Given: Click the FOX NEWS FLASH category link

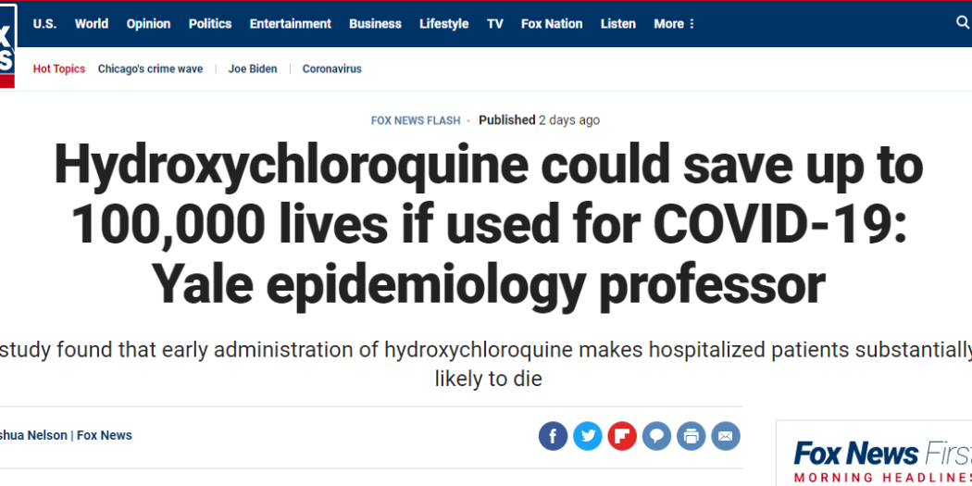Looking at the screenshot, I should coord(415,120).
